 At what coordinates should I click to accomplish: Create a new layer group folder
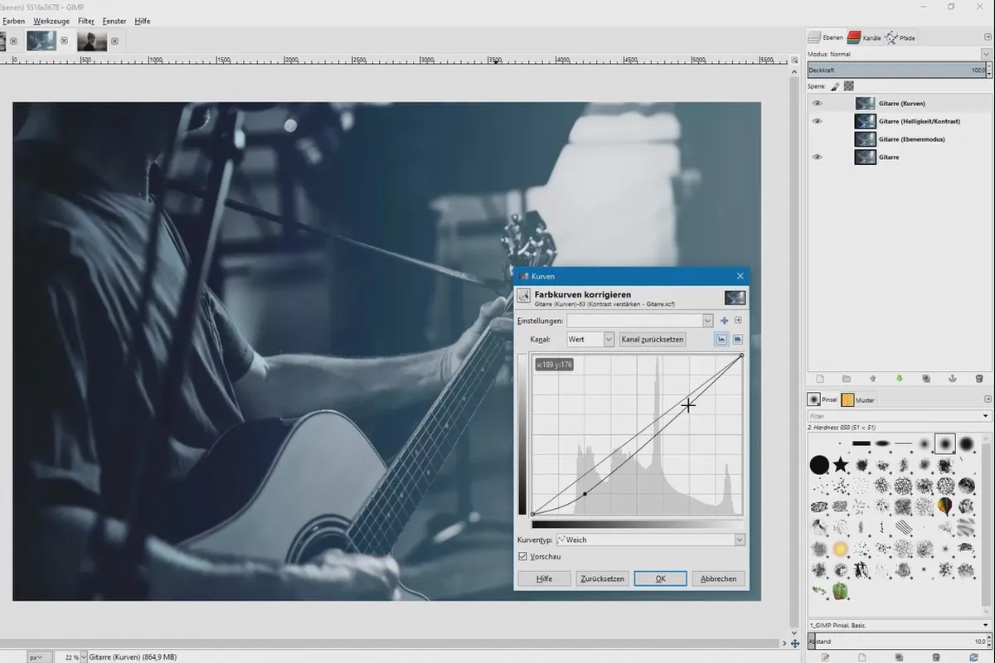846,379
